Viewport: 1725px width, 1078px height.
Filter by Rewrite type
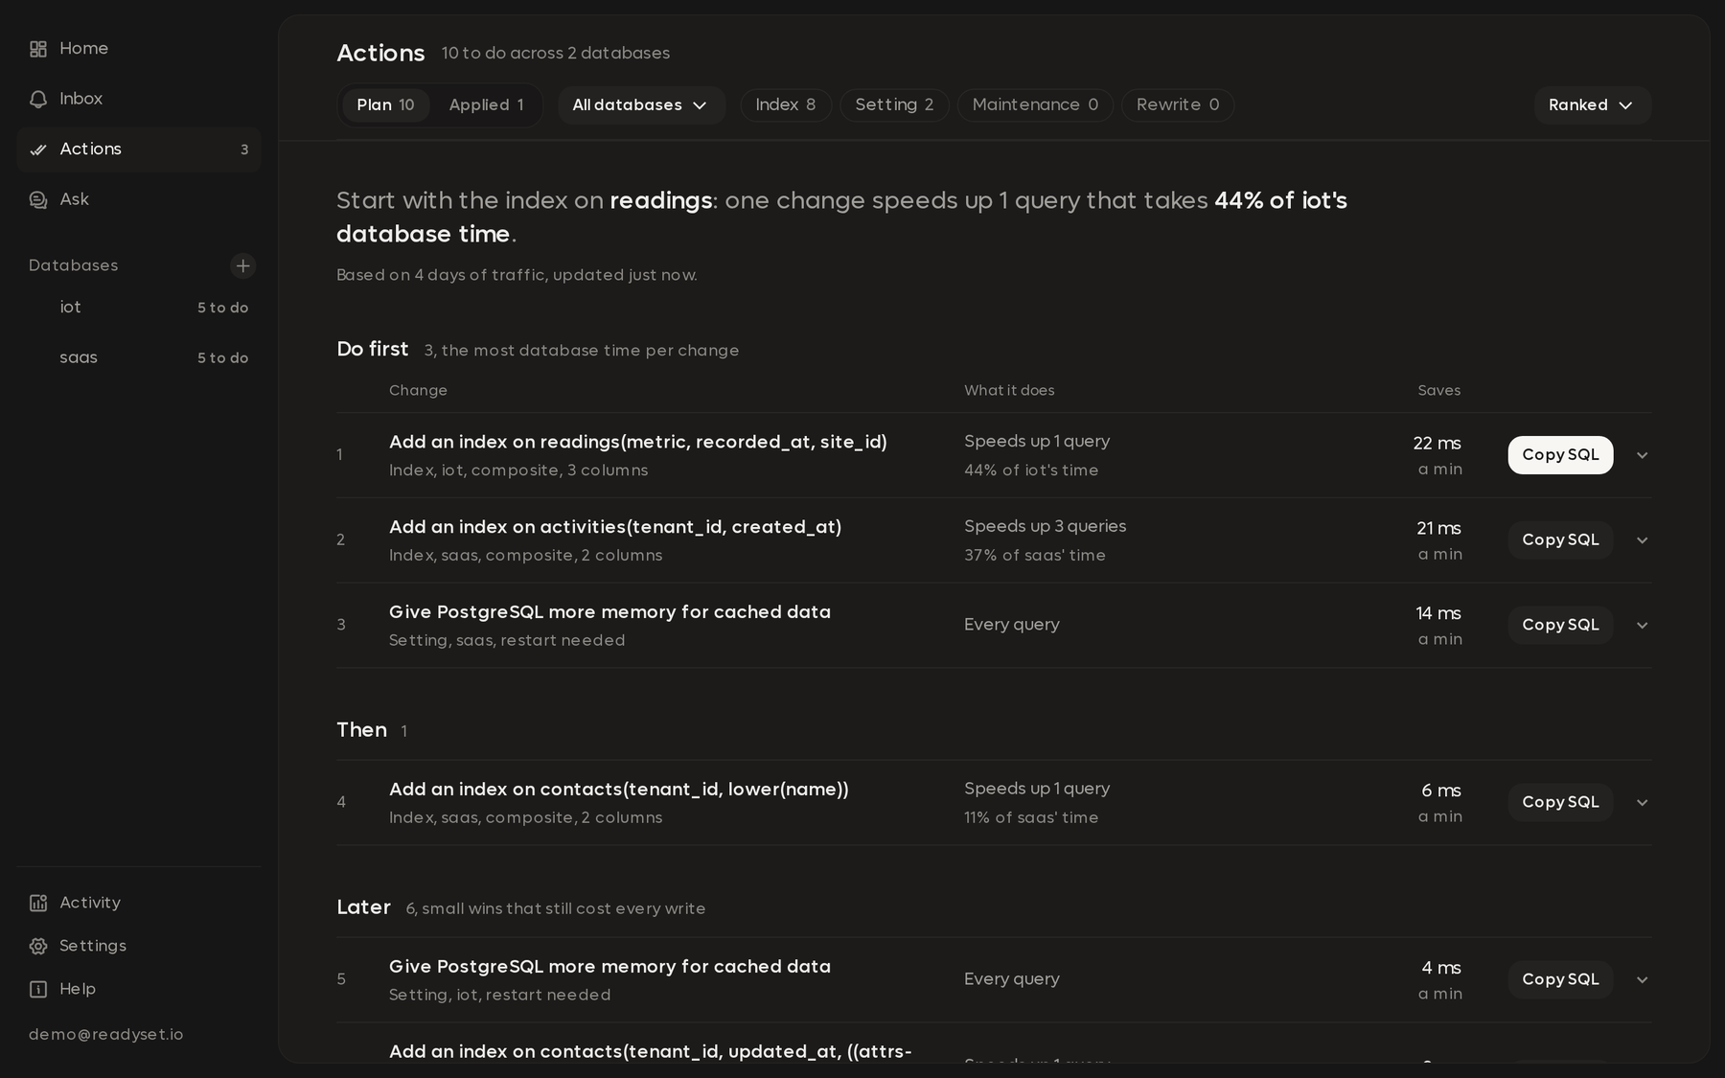point(1178,105)
